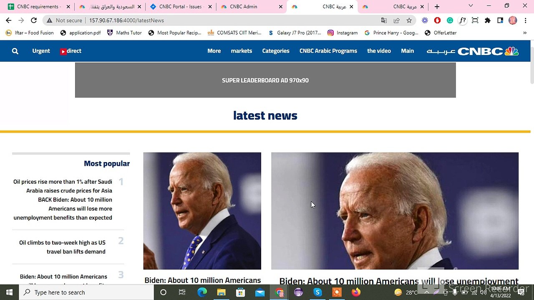534x300 pixels.
Task: Open the markets menu in the navbar
Action: point(242,51)
